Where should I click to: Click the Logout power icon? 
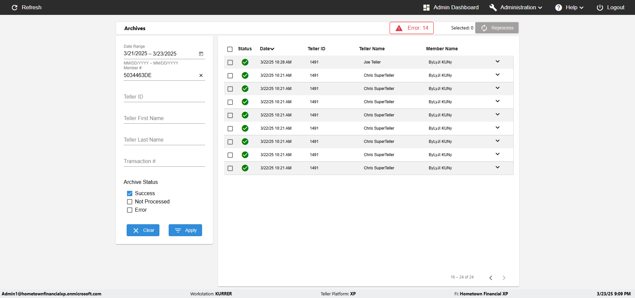[600, 8]
